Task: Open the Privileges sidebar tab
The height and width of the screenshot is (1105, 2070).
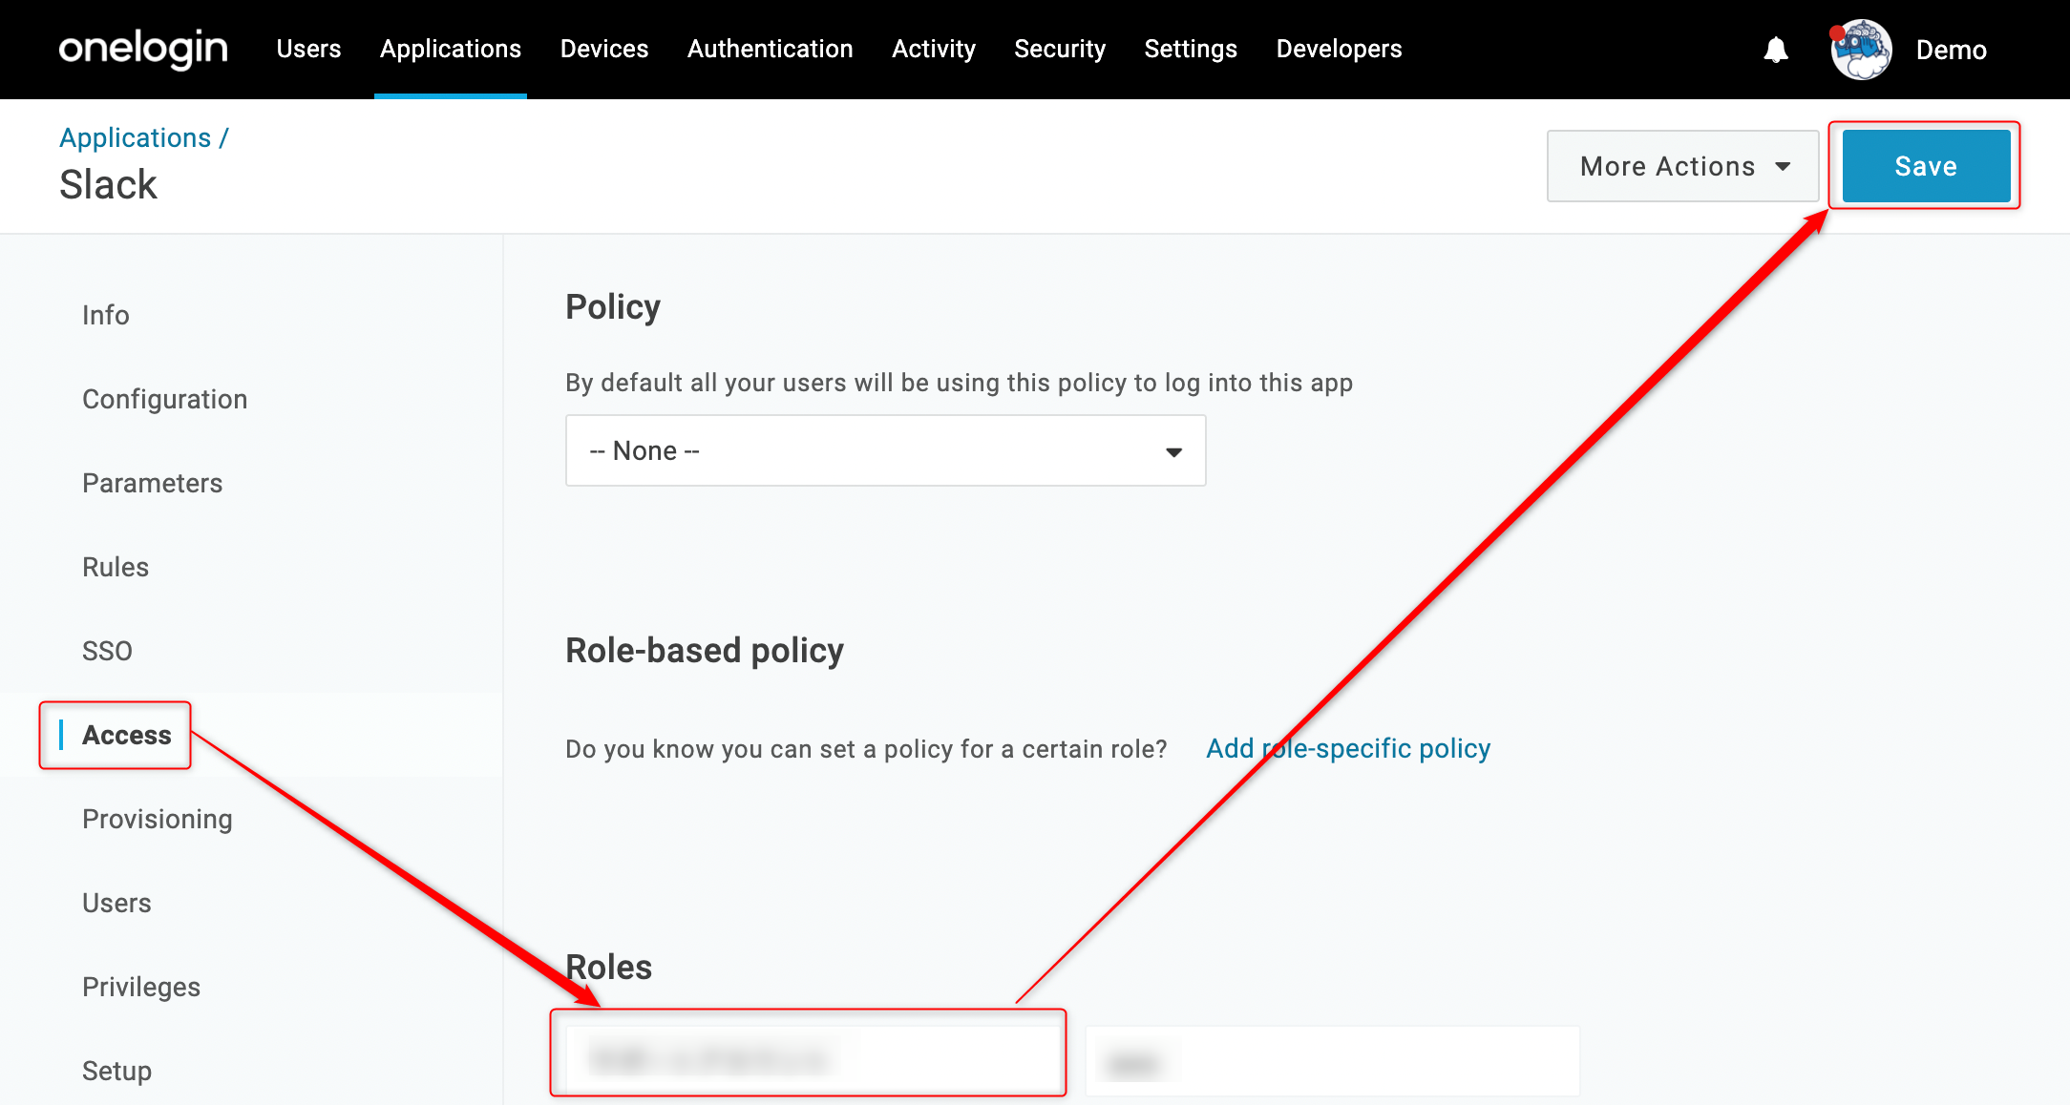Action: 141,987
